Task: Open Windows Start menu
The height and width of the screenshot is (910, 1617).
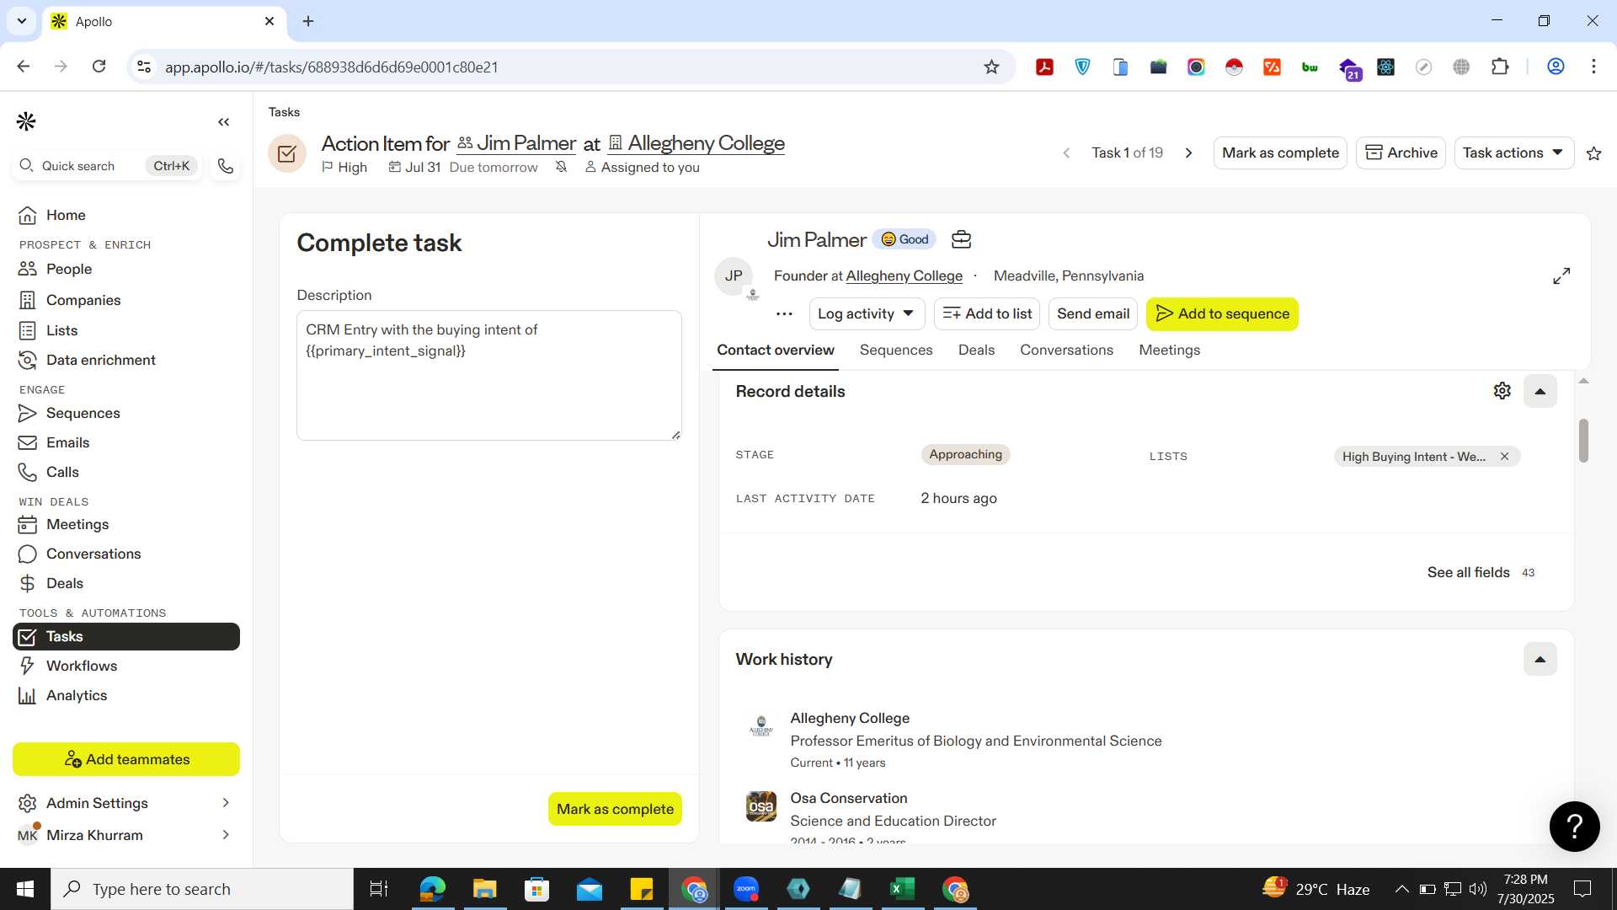Action: point(25,889)
